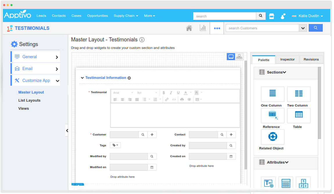Screen dimensions: 334x194
Task: Toggle bold formatting in the Testimonial editor
Action: click(164, 92)
